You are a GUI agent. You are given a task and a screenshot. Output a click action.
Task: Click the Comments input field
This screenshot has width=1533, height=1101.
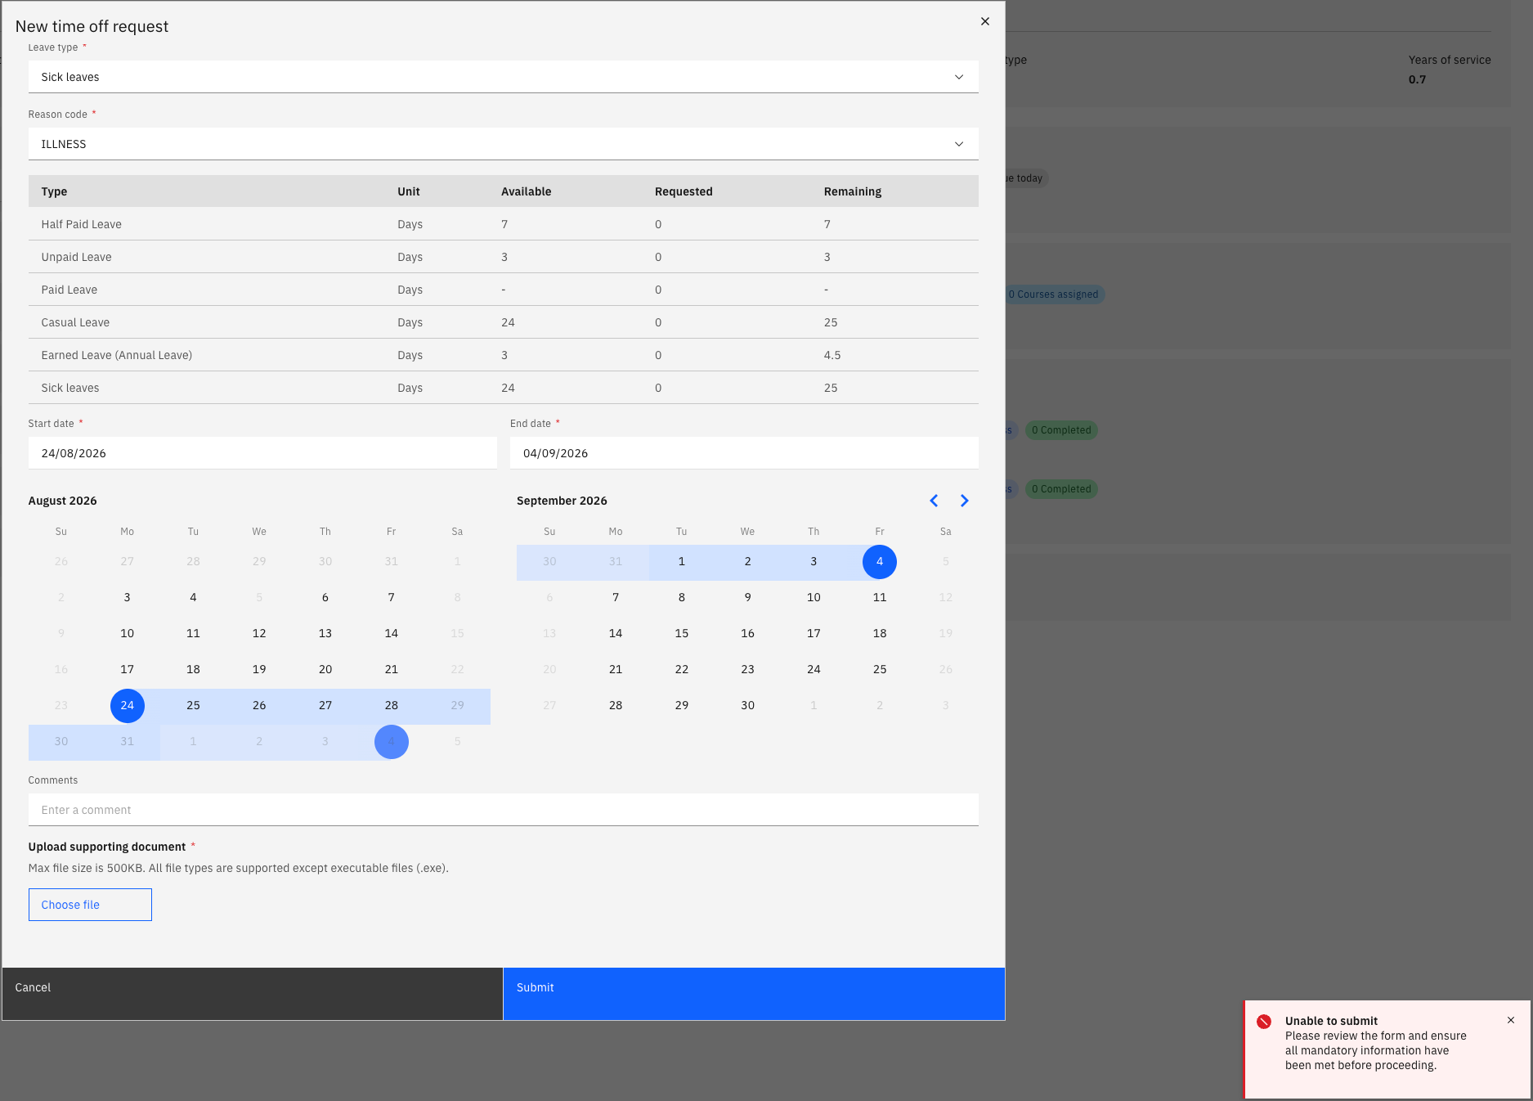(504, 810)
